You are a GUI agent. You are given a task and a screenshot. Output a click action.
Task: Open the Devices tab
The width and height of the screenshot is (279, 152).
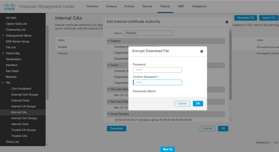pyautogui.click(x=147, y=6)
